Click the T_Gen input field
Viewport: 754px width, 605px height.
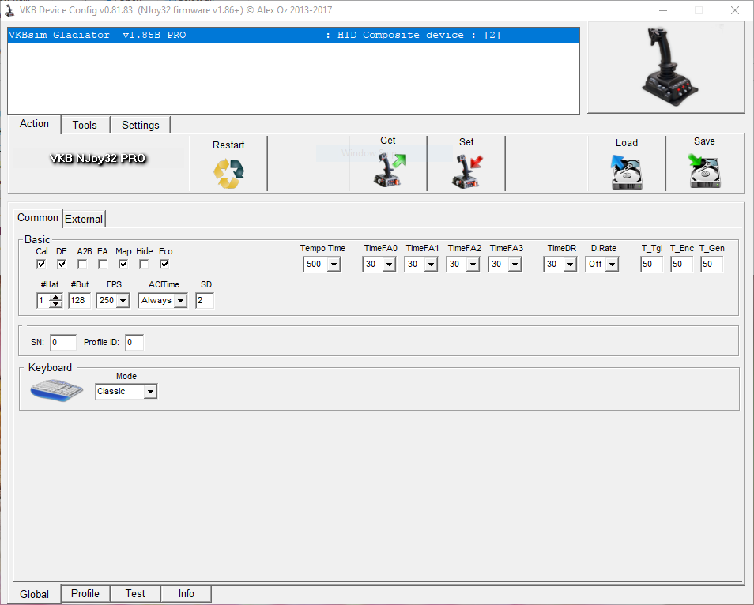[711, 265]
